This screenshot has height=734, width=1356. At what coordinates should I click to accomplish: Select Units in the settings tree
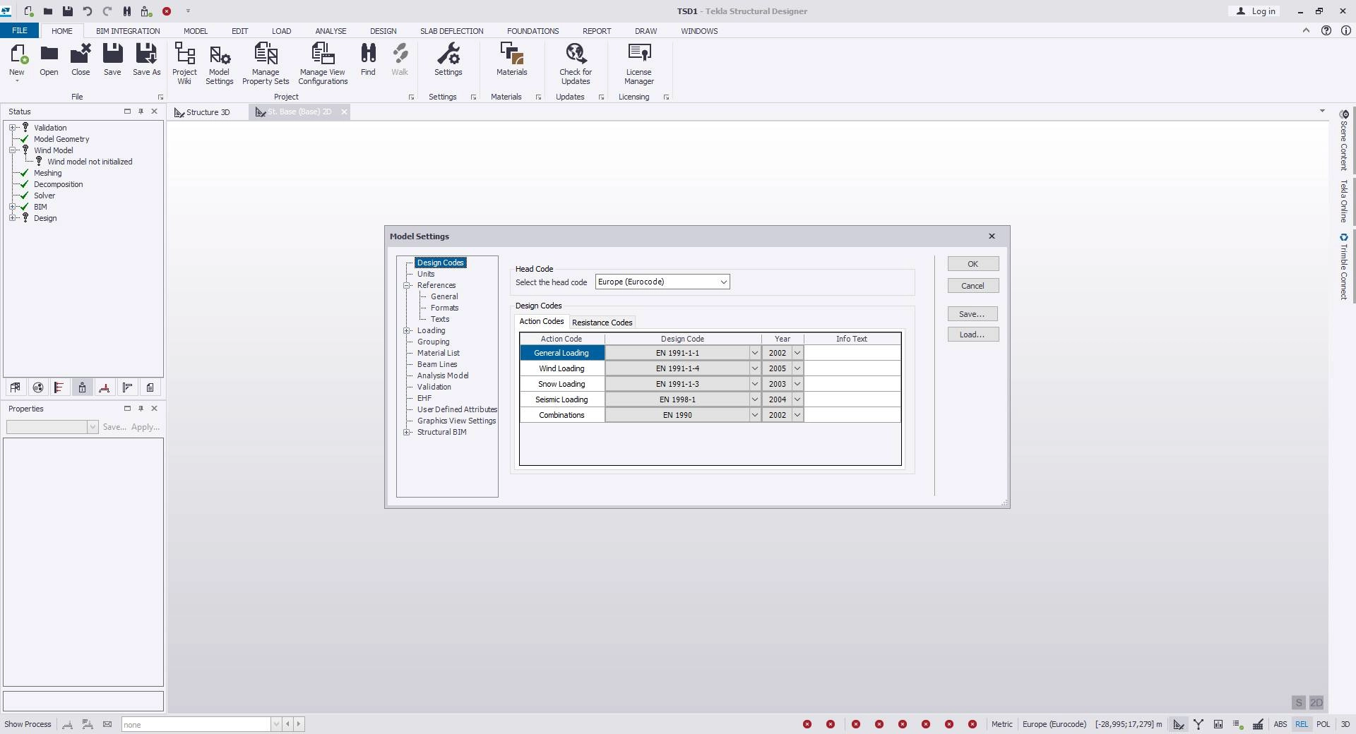point(426,274)
